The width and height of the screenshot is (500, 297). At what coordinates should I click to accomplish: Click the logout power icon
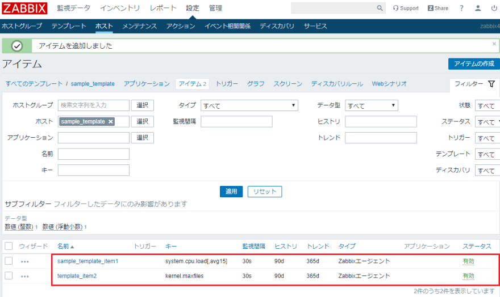click(x=494, y=9)
